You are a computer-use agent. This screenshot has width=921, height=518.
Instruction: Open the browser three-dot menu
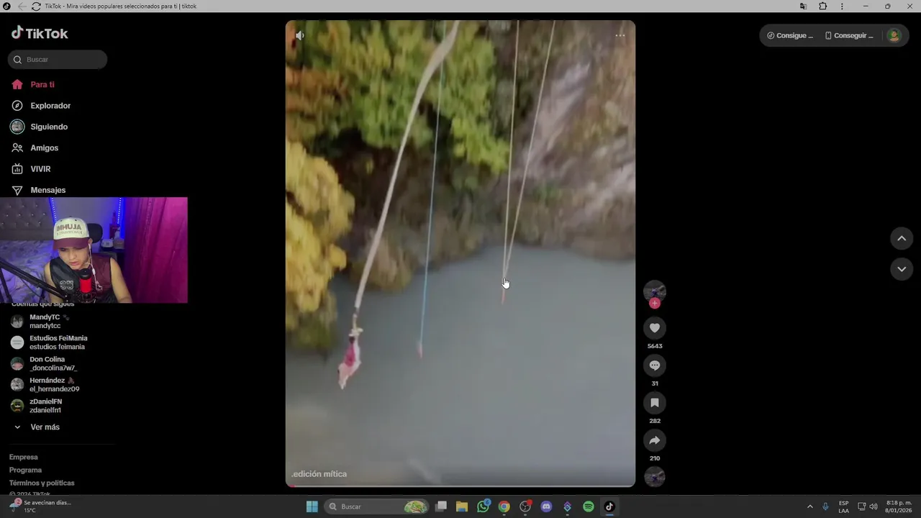[x=842, y=6]
